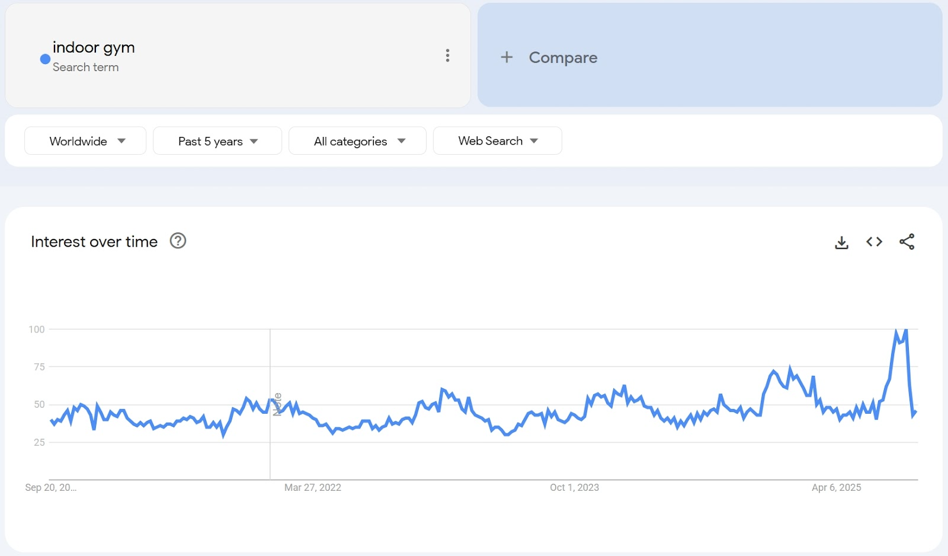The height and width of the screenshot is (556, 948).
Task: Click the Compare text to add term
Action: tap(563, 57)
